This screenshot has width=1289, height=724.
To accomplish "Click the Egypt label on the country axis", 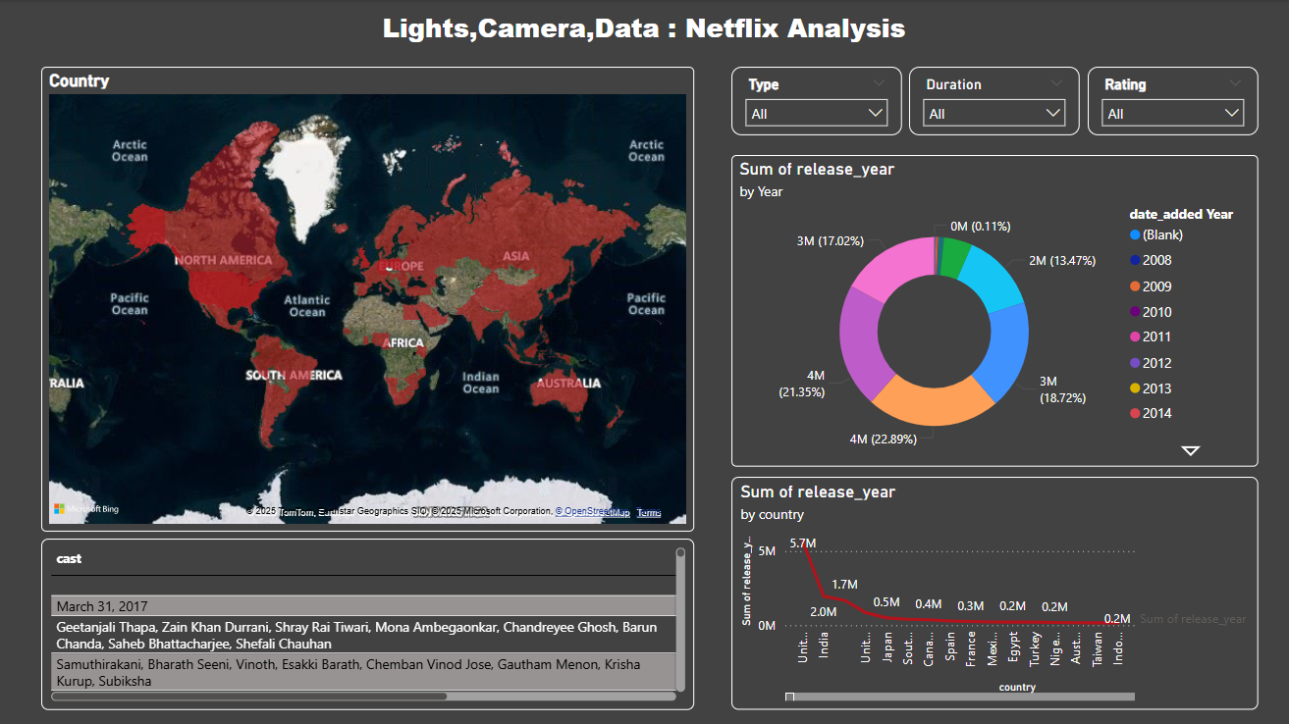I will tap(1013, 648).
